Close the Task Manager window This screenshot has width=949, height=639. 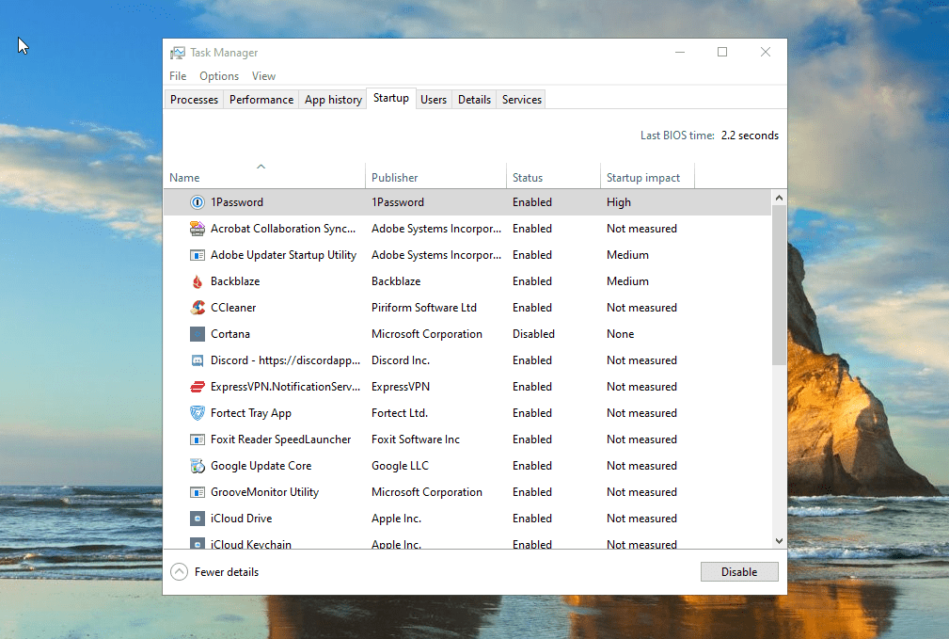[x=765, y=52]
